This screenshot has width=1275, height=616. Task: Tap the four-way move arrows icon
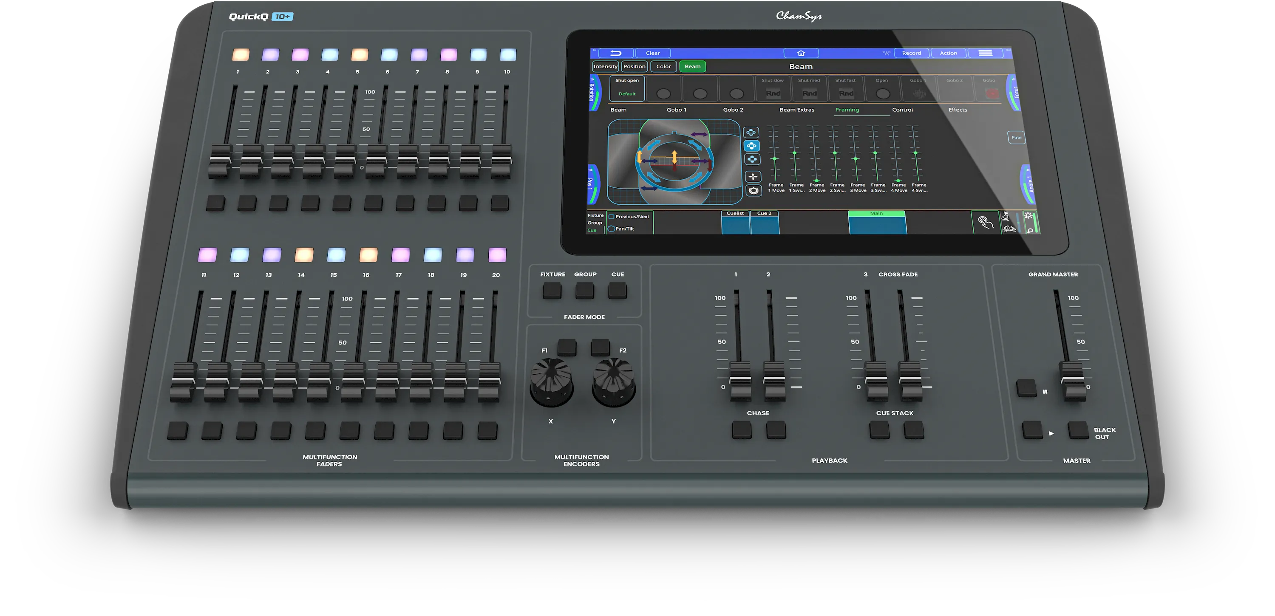coord(753,177)
